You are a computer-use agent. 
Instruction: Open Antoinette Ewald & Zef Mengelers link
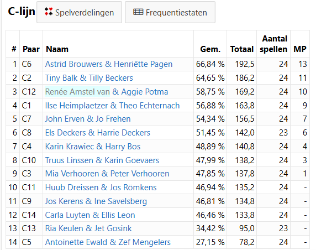point(108,242)
